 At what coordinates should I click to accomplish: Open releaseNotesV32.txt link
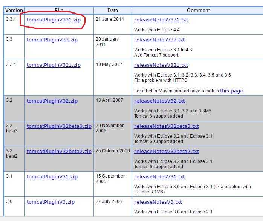click(159, 101)
